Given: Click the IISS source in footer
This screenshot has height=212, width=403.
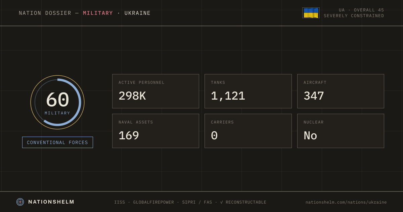Looking at the screenshot, I should (x=120, y=202).
